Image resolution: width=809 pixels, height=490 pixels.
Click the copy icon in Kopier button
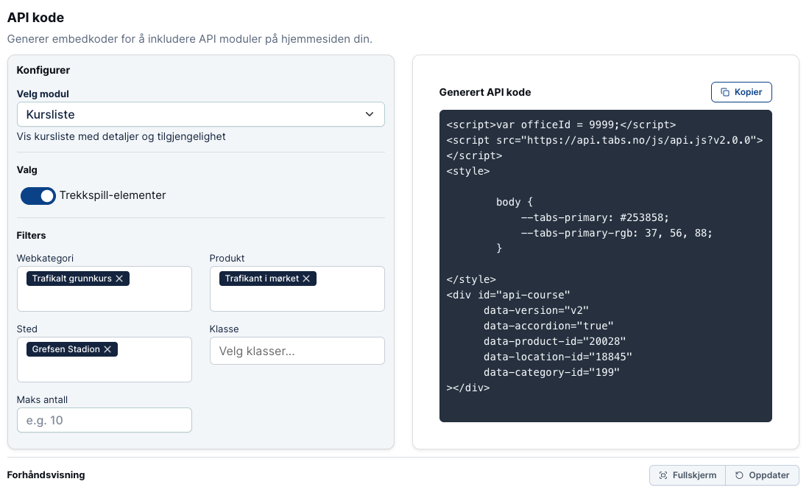tap(725, 92)
